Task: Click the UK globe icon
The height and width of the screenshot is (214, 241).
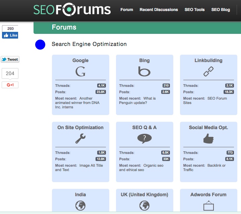Action: click(x=144, y=205)
